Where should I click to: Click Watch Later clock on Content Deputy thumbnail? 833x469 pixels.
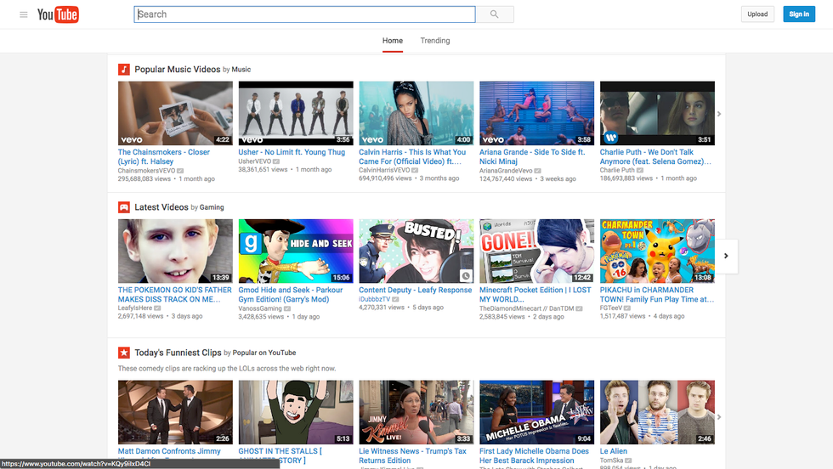point(466,276)
